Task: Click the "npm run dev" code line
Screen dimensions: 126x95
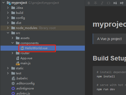Action: click(106, 89)
